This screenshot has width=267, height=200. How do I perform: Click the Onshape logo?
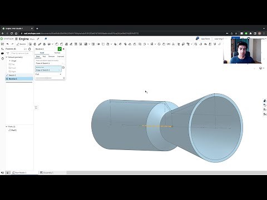point(7,39)
